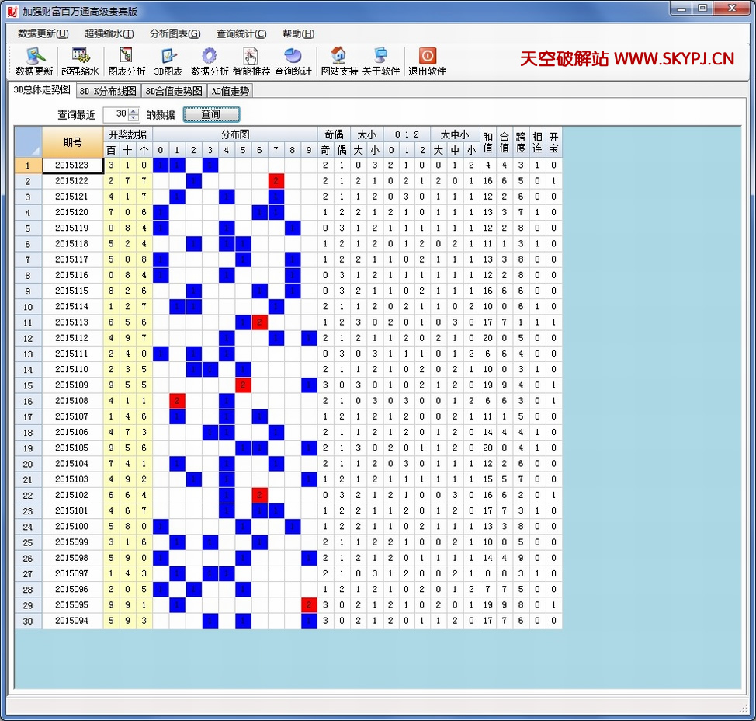Click the query count input field showing 30
Screen dimensions: 756x721
click(x=116, y=114)
